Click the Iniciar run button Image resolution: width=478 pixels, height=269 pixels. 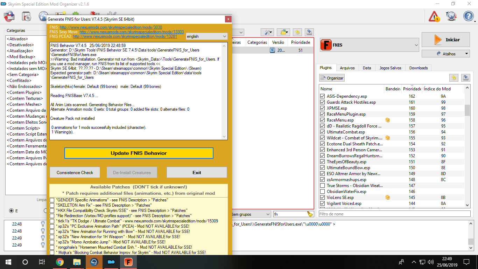(x=445, y=40)
